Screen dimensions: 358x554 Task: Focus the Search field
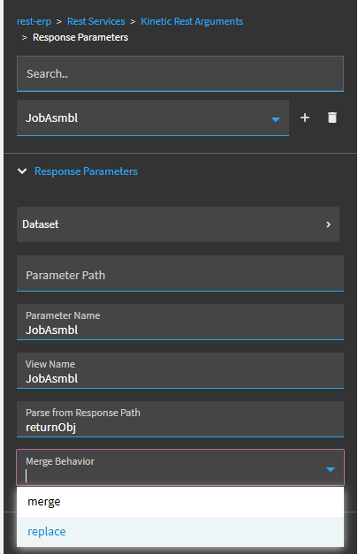tap(180, 74)
